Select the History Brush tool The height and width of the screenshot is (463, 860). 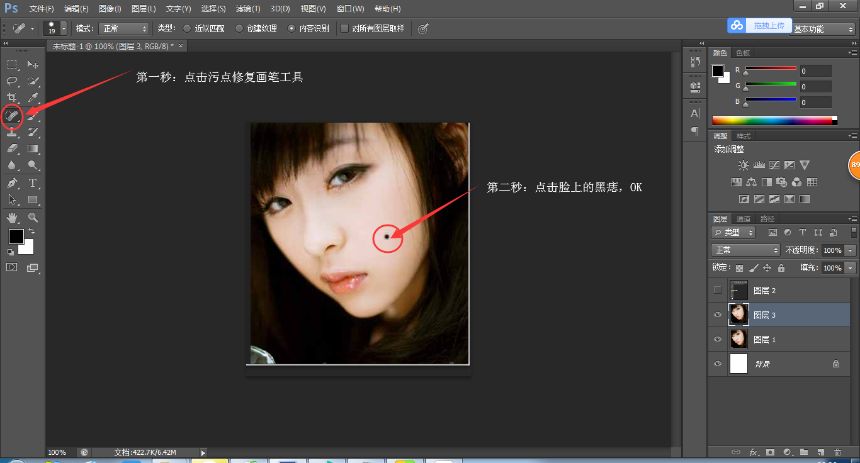click(33, 132)
